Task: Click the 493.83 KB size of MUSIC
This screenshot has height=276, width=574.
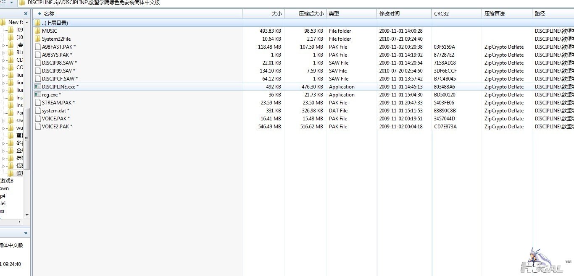Action: [x=271, y=31]
